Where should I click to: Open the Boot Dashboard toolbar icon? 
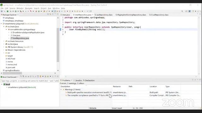coord(8,11)
